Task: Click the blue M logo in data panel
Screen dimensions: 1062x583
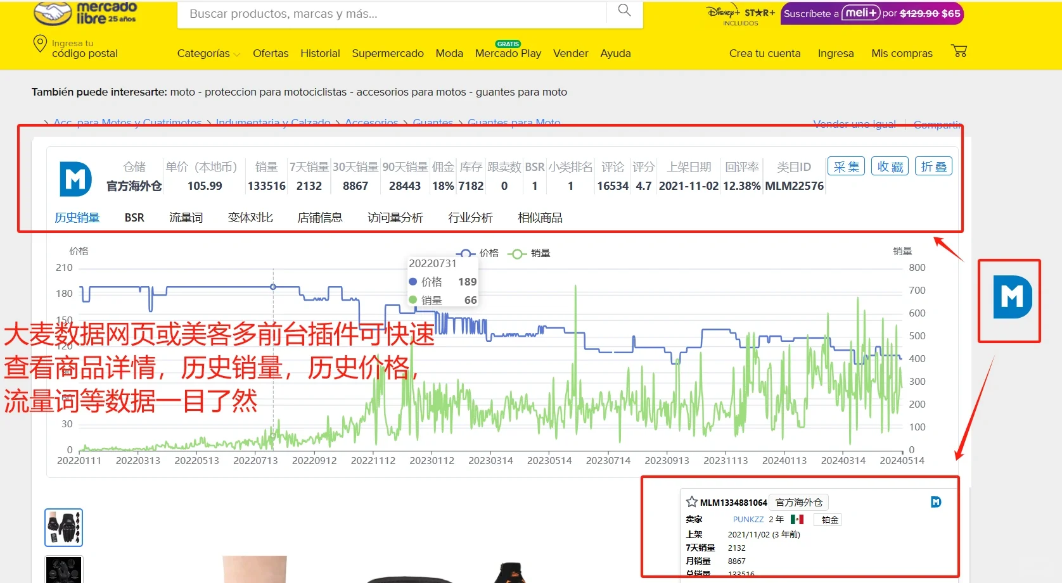Action: point(75,179)
